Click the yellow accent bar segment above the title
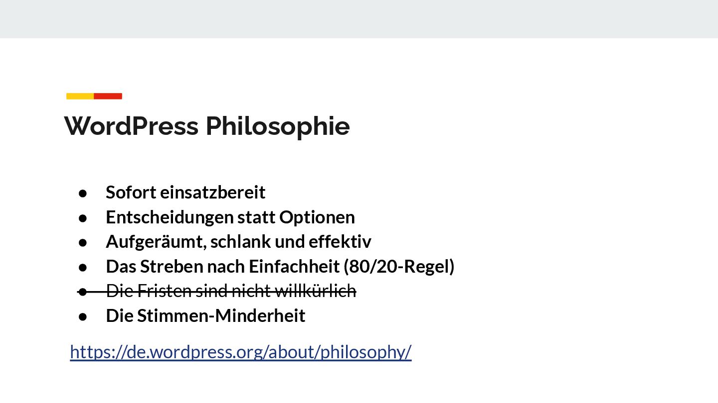This screenshot has width=718, height=403. point(80,96)
